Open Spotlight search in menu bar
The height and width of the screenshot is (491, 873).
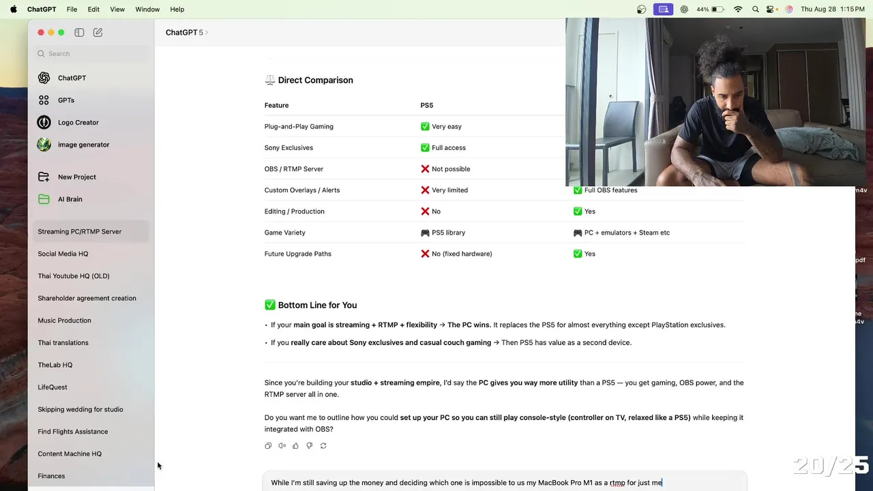(755, 10)
